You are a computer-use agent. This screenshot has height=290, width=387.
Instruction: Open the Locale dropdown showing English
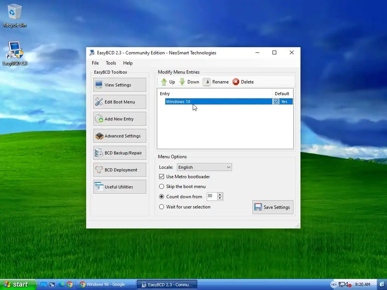[x=204, y=167]
